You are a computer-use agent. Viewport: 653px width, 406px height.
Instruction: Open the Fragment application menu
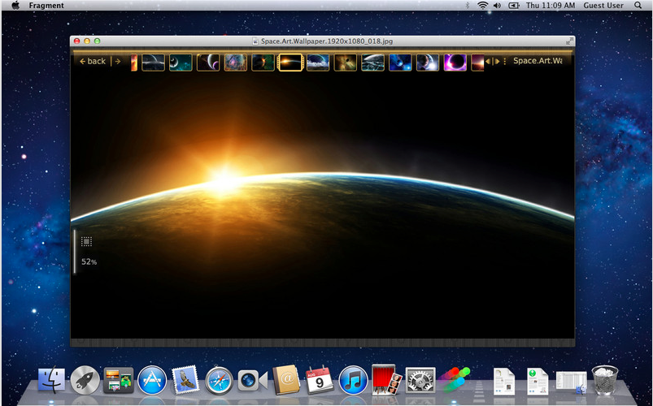click(46, 6)
